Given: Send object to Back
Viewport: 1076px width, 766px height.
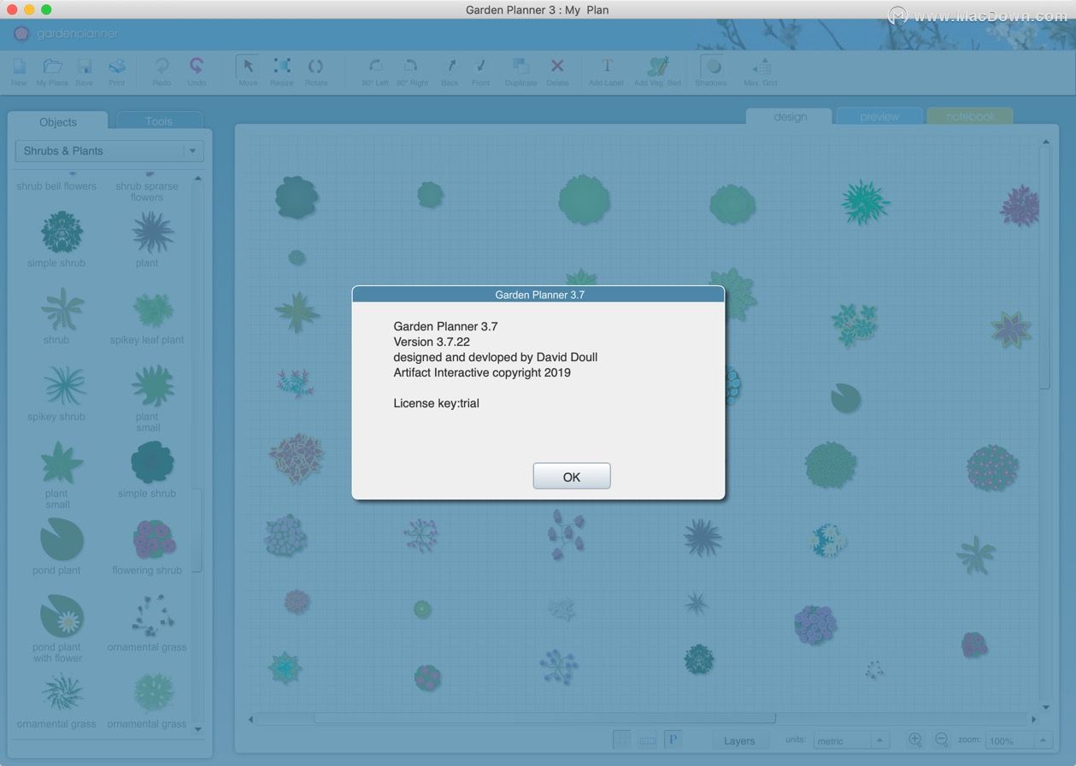Looking at the screenshot, I should pos(450,66).
